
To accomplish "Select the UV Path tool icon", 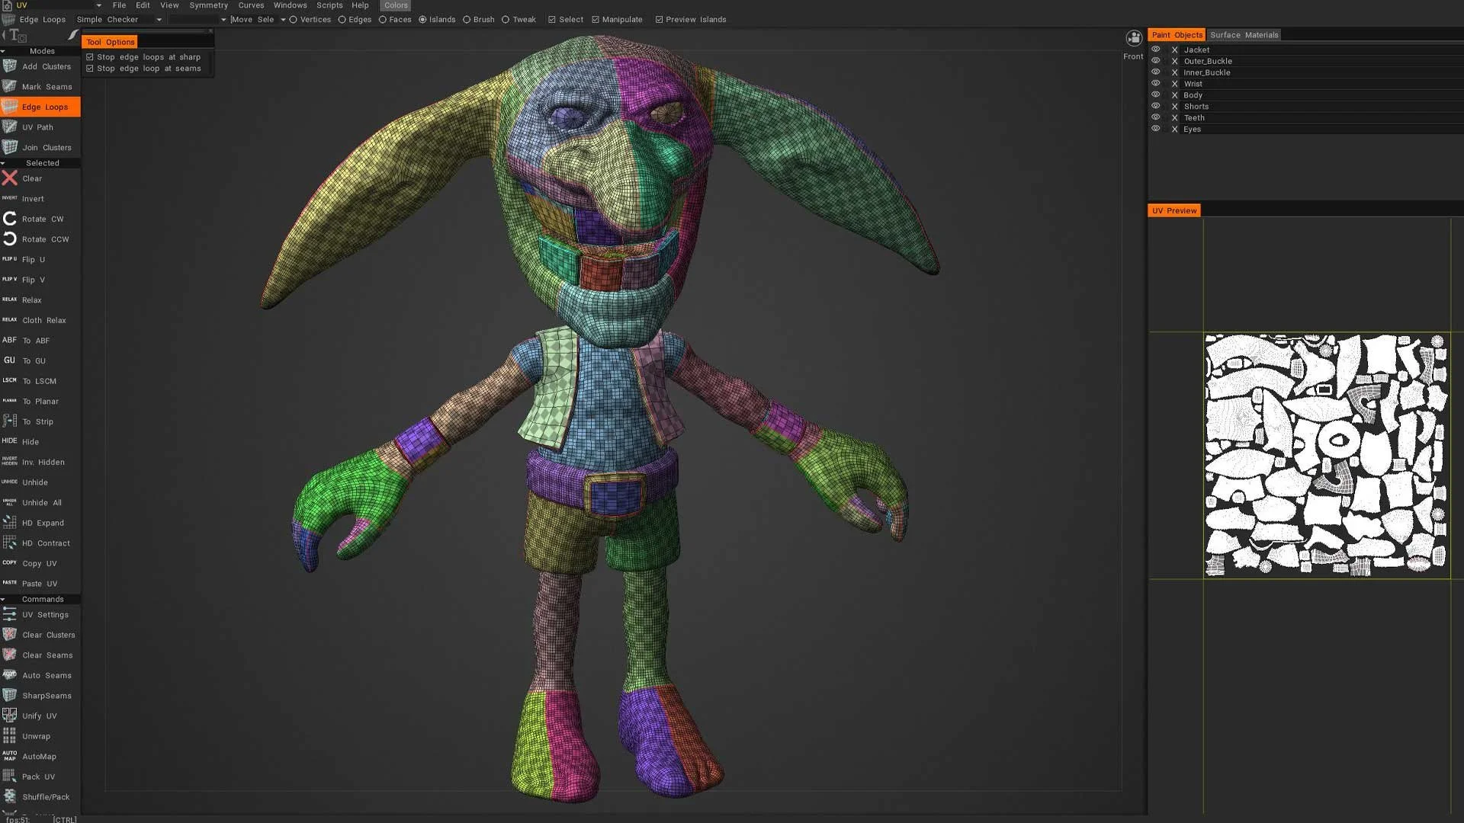I will coord(10,127).
